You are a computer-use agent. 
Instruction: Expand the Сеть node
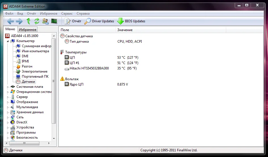tap(8, 117)
